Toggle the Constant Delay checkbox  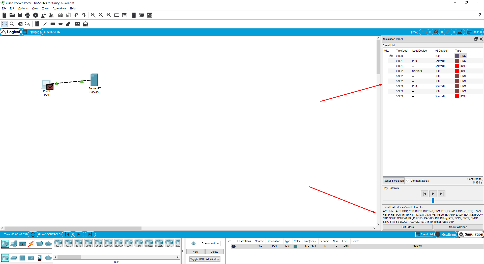click(408, 181)
